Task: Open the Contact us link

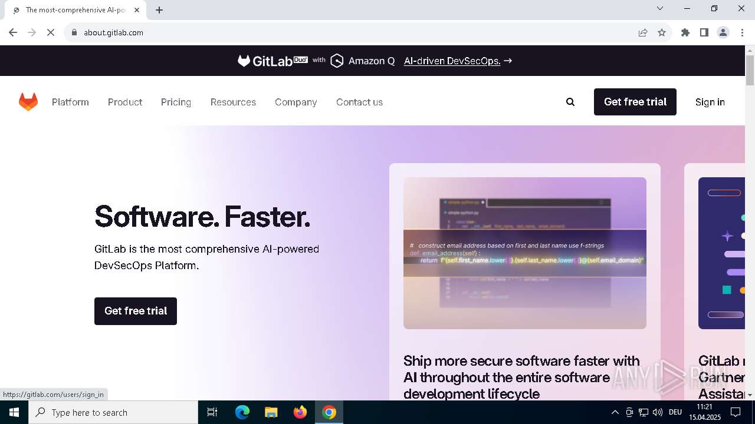Action: coord(359,102)
